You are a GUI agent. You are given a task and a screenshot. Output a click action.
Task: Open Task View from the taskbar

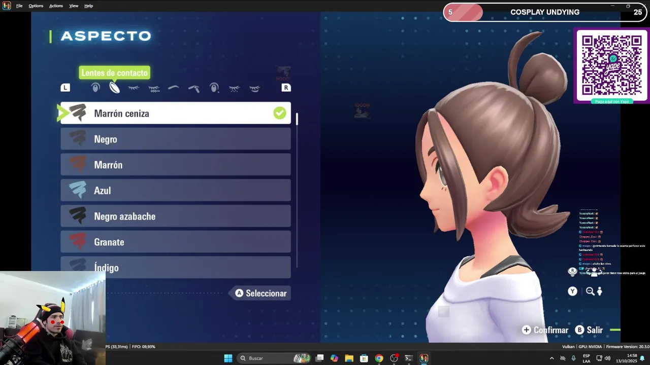click(x=319, y=358)
